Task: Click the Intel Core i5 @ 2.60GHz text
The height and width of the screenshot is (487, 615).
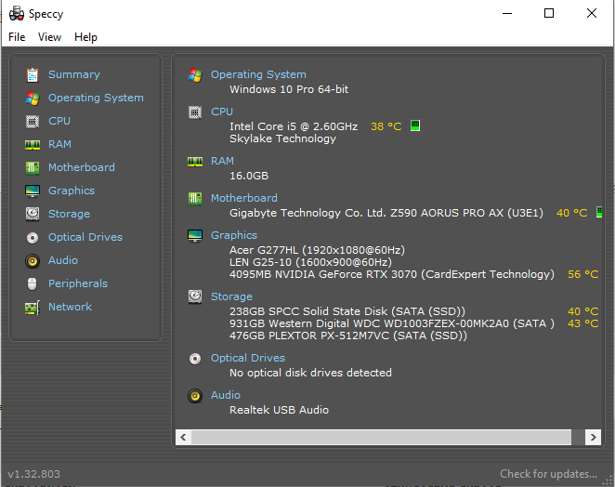Action: tap(294, 126)
